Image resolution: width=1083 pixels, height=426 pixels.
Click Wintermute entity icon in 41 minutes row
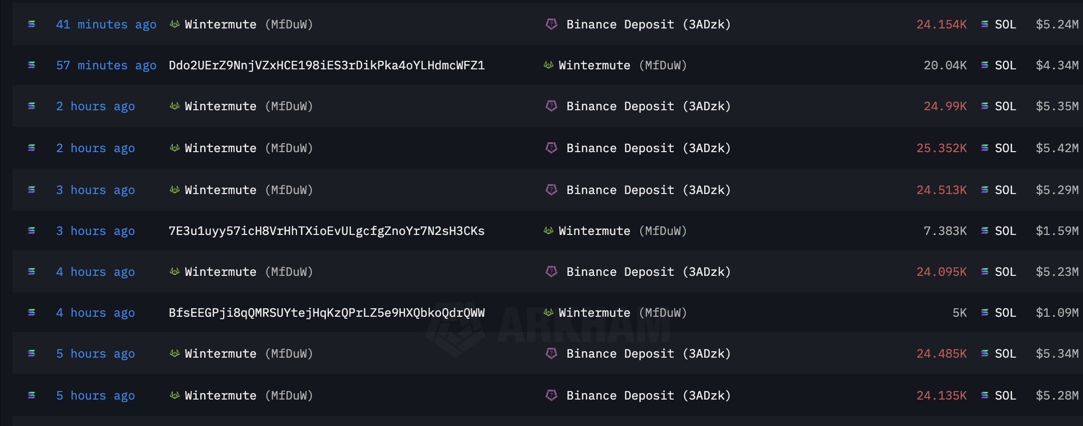174,24
